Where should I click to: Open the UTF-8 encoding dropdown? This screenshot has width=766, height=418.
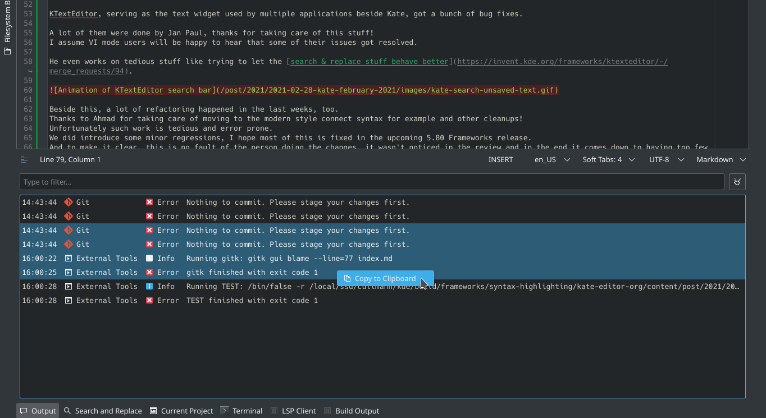[666, 160]
